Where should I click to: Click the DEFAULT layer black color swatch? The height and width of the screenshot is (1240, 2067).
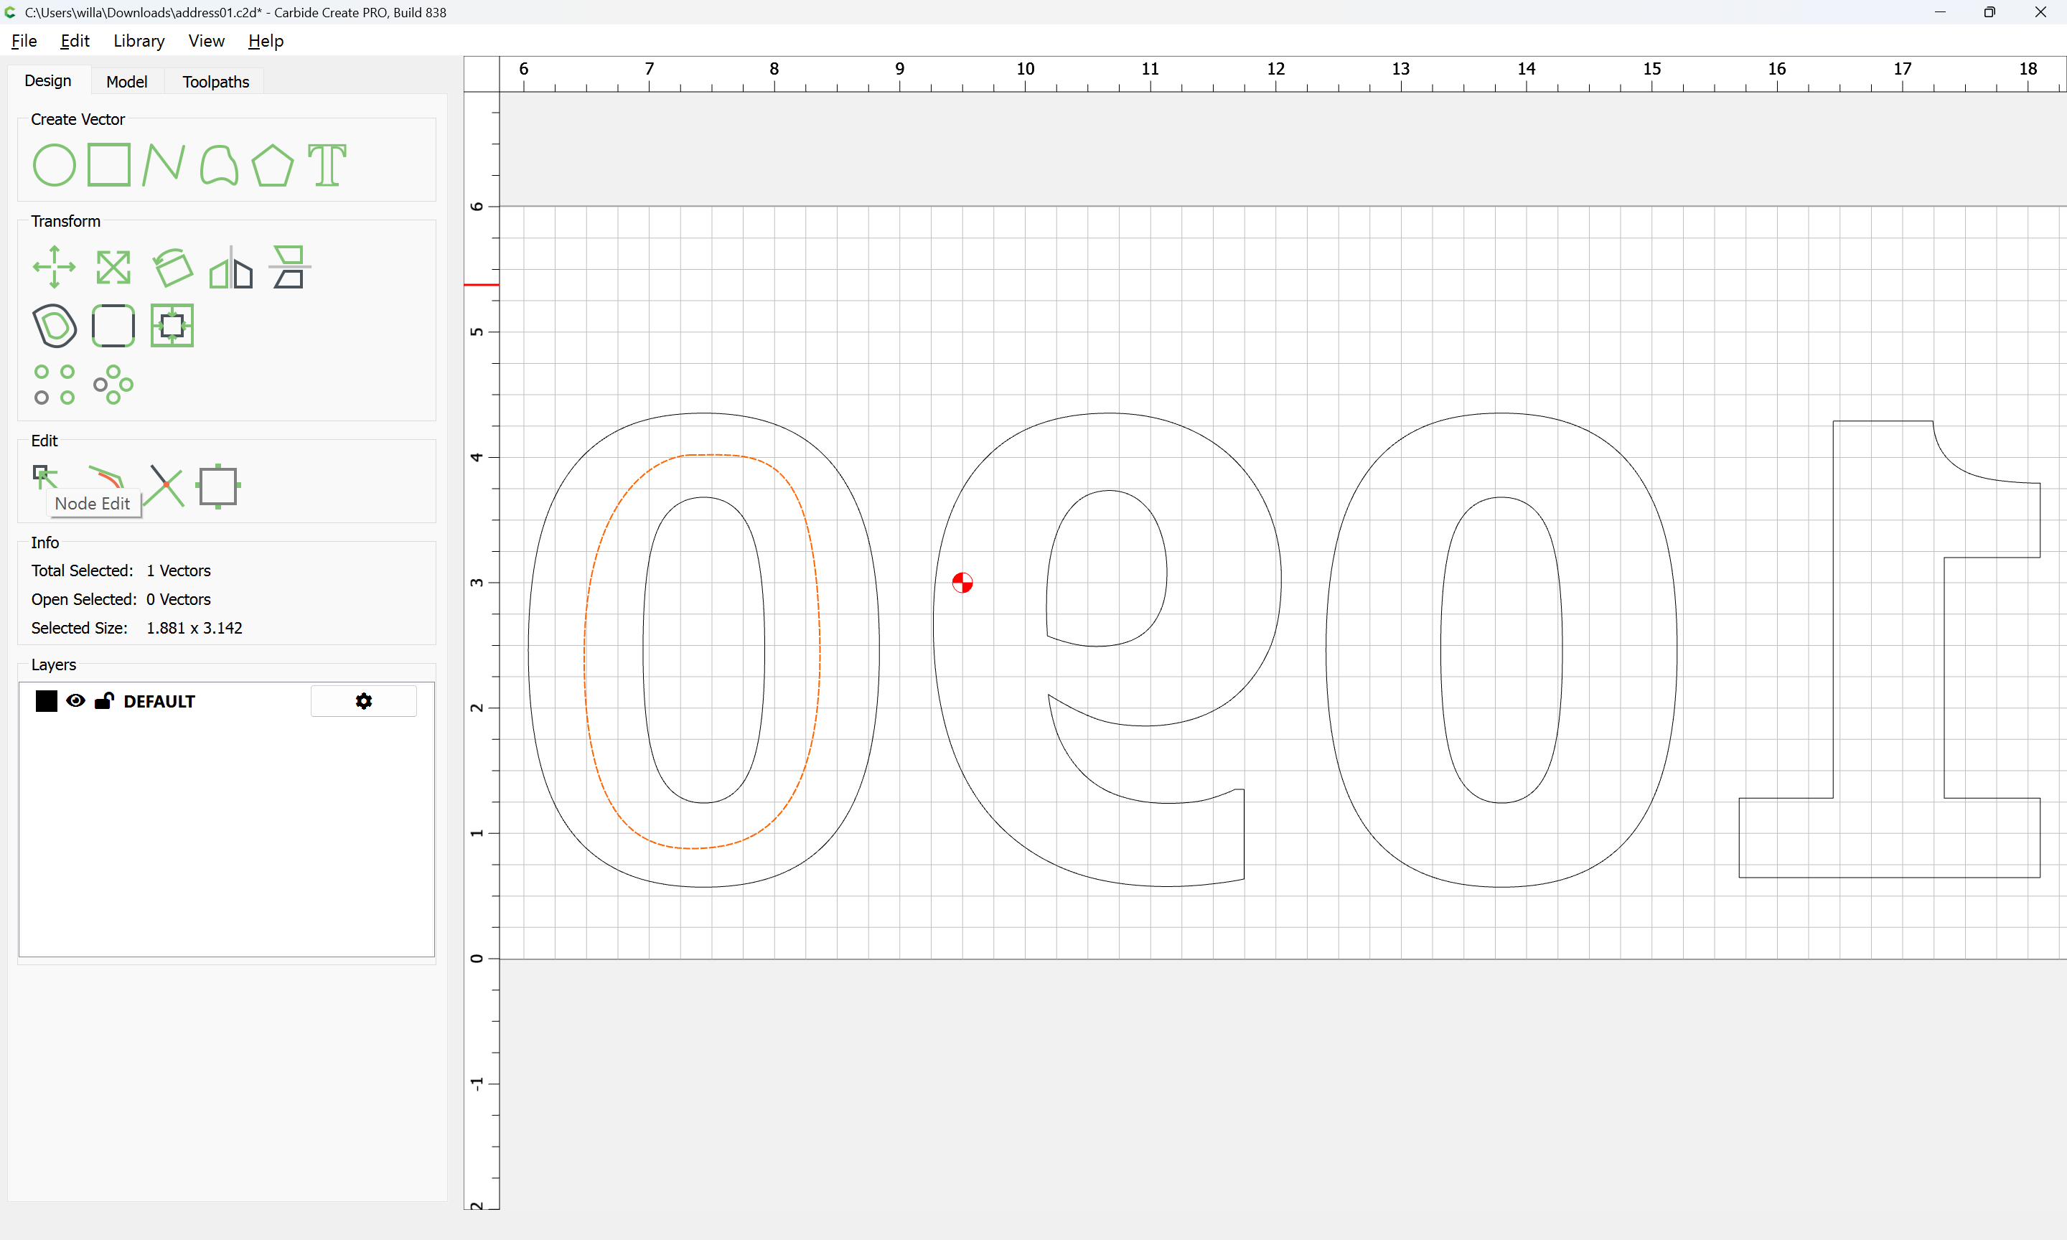click(47, 701)
